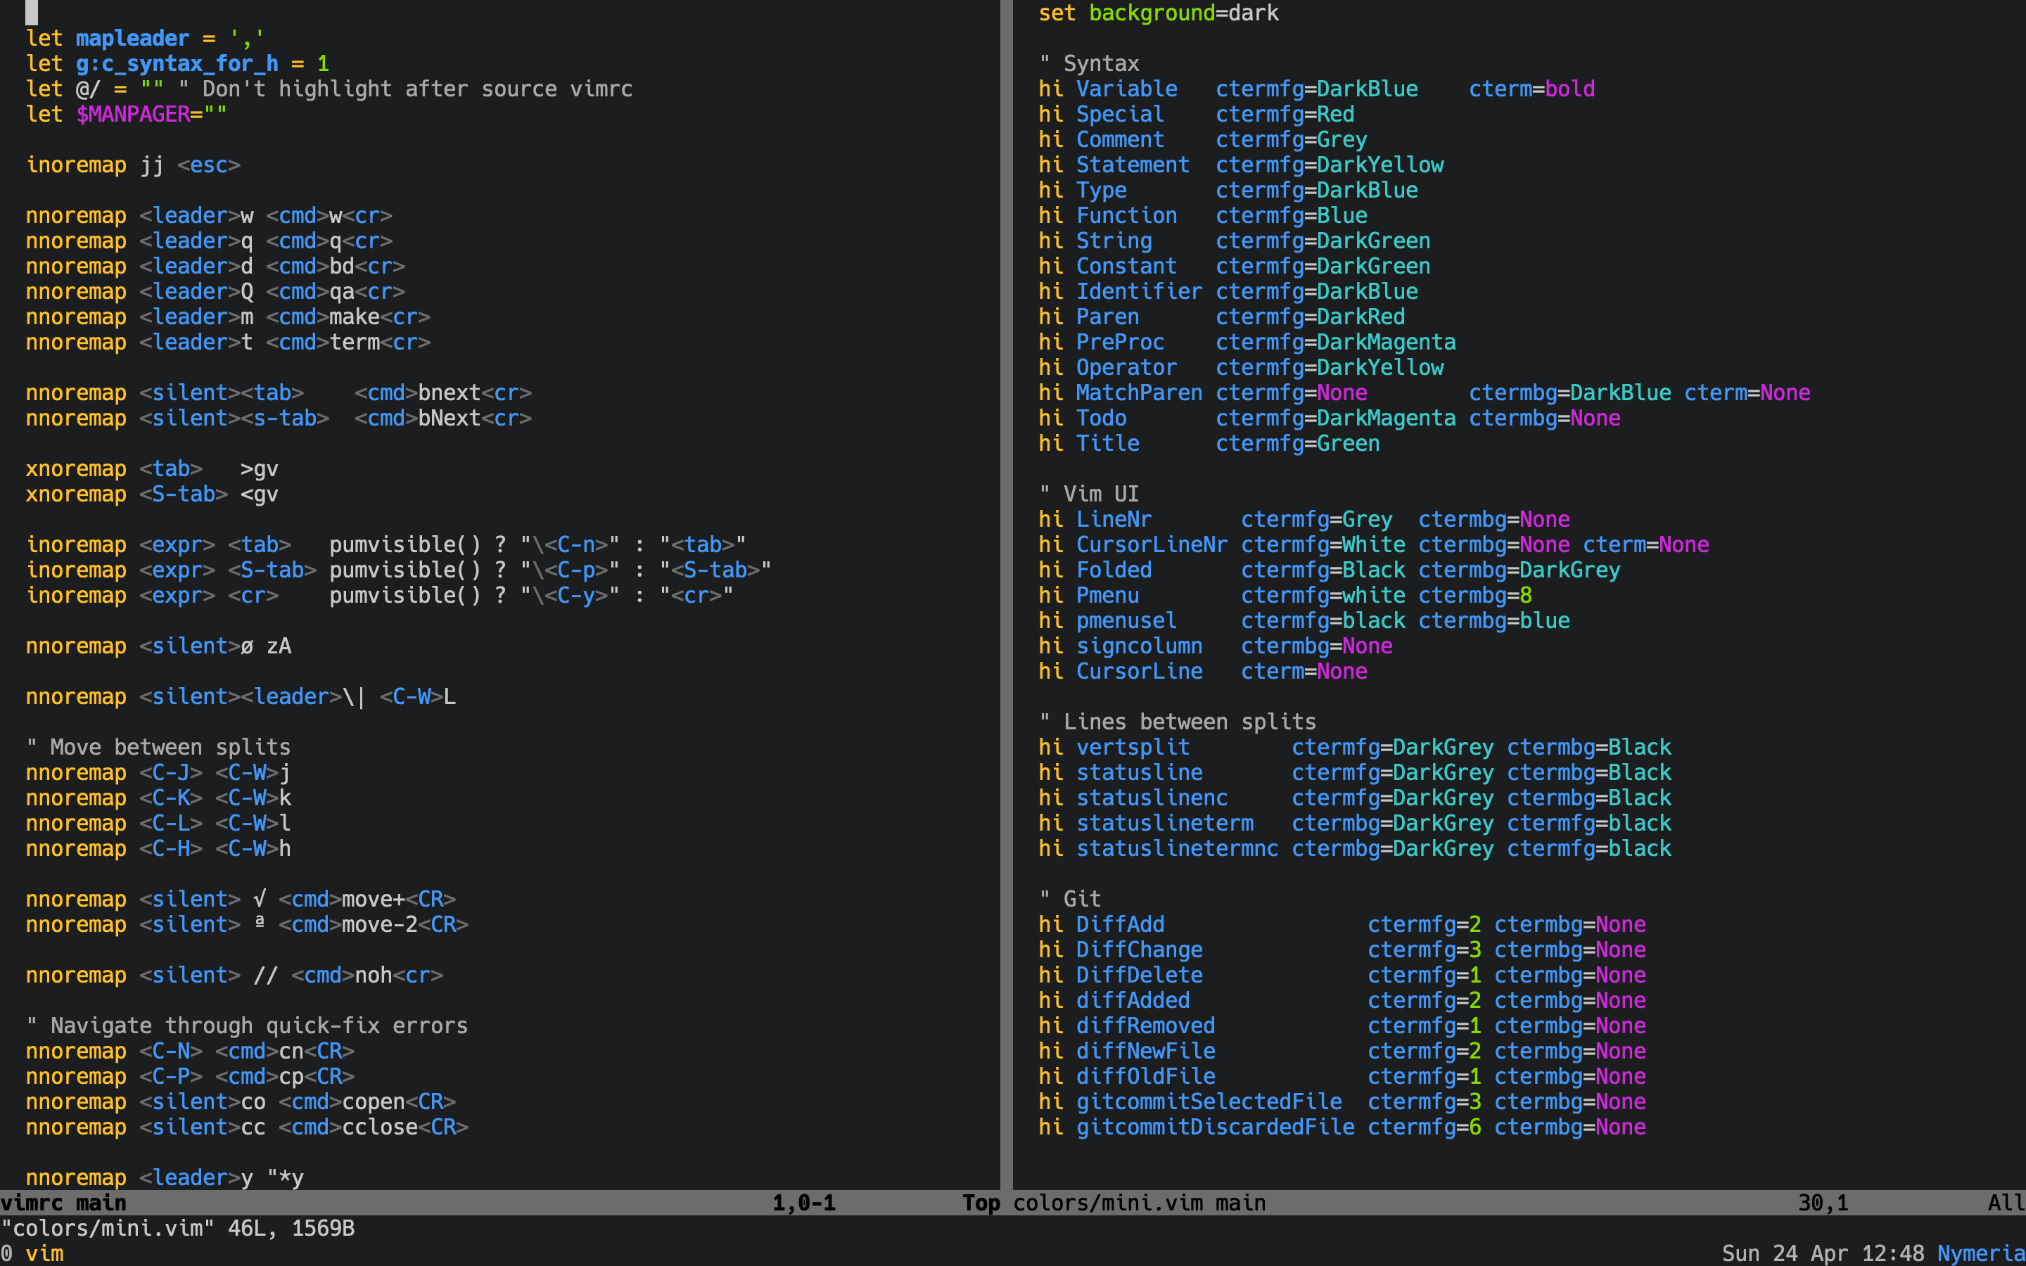Click '"colors/mini.vim" 46L, 1569B' message line
Screen dimensions: 2026x1266
pos(177,1228)
